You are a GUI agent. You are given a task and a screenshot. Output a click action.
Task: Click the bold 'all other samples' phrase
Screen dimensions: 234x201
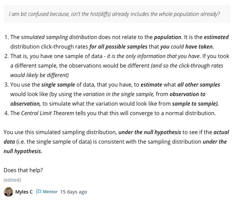coord(199,85)
